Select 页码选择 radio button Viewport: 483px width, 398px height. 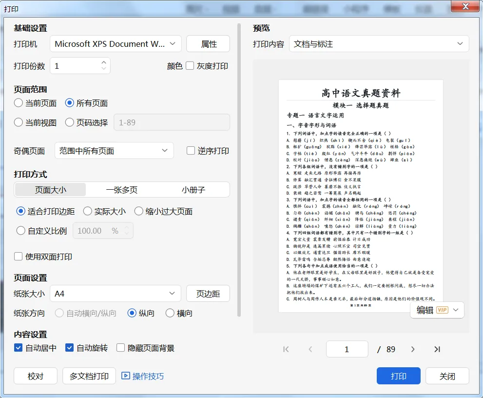(69, 122)
